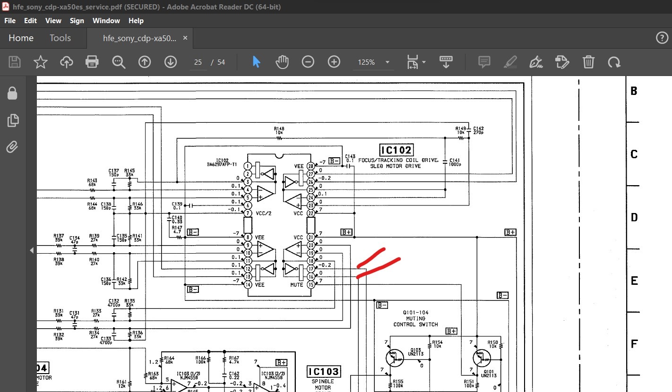Go to the next page
The height and width of the screenshot is (392, 672).
(170, 62)
